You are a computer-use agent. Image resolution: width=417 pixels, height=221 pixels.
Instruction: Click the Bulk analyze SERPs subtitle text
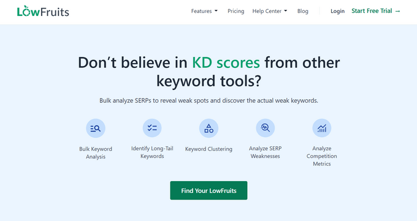208,100
